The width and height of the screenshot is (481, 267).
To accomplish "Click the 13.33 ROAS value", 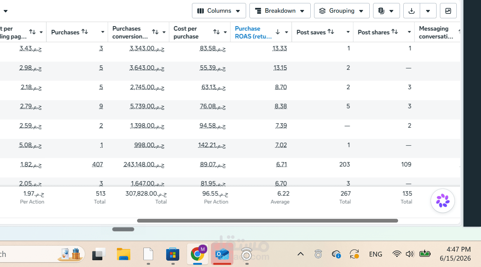I will [x=280, y=48].
